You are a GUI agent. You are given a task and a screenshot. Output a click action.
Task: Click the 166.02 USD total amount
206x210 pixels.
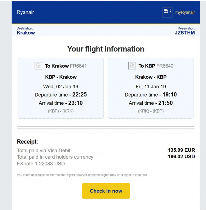coord(181,157)
